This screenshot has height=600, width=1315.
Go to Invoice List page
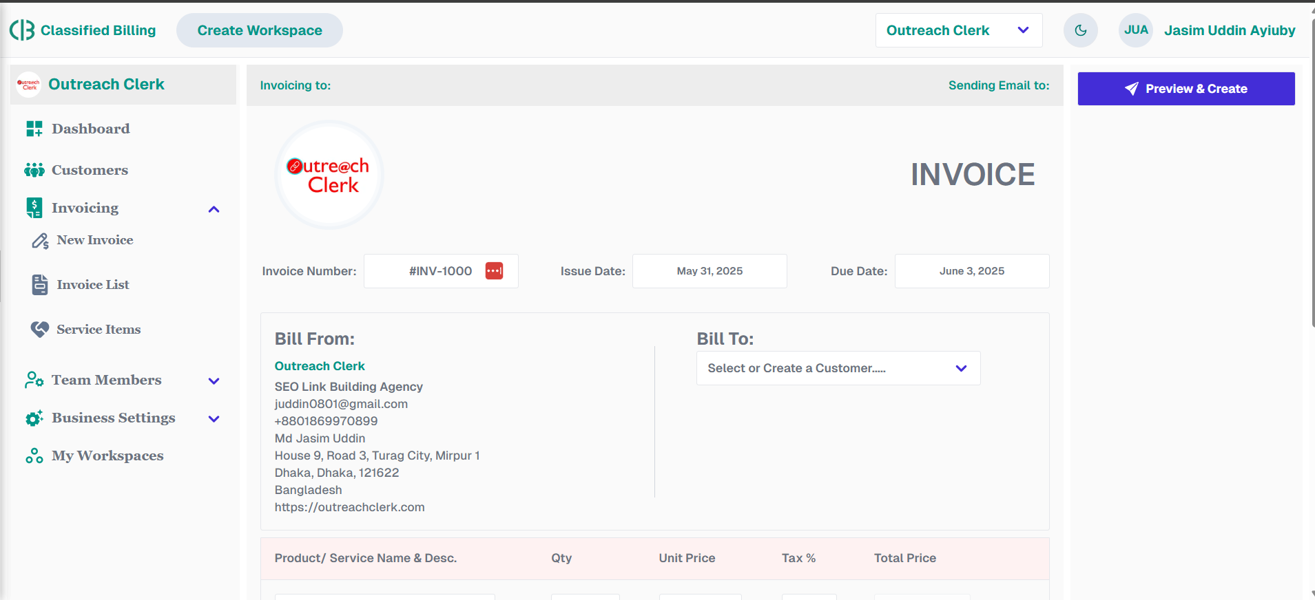93,285
